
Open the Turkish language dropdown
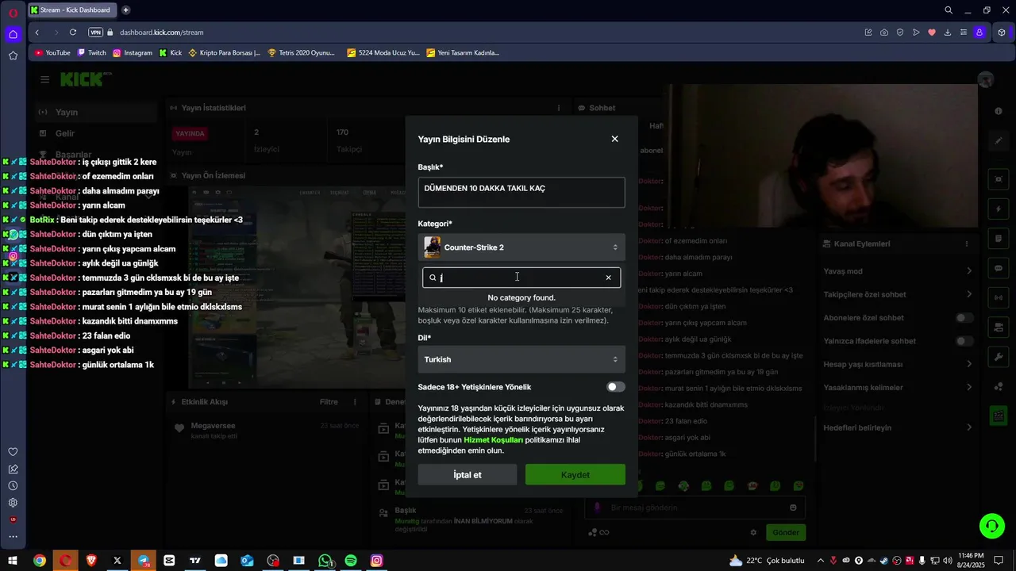[521, 359]
